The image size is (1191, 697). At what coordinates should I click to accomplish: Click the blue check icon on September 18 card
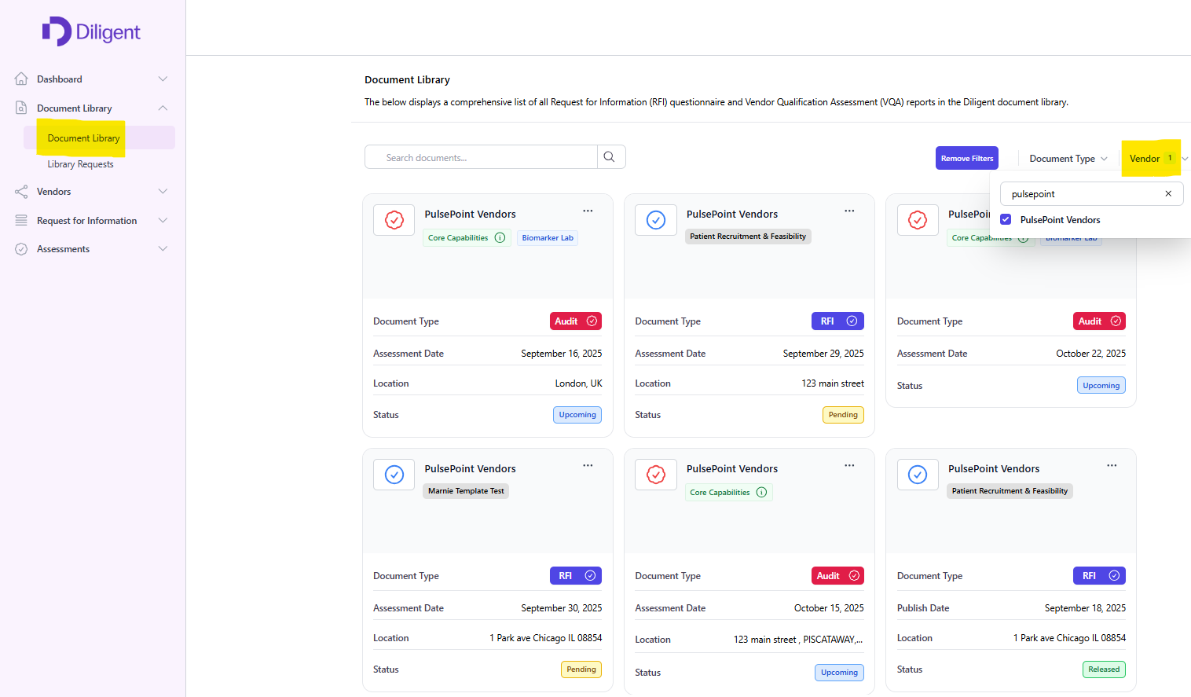(918, 475)
